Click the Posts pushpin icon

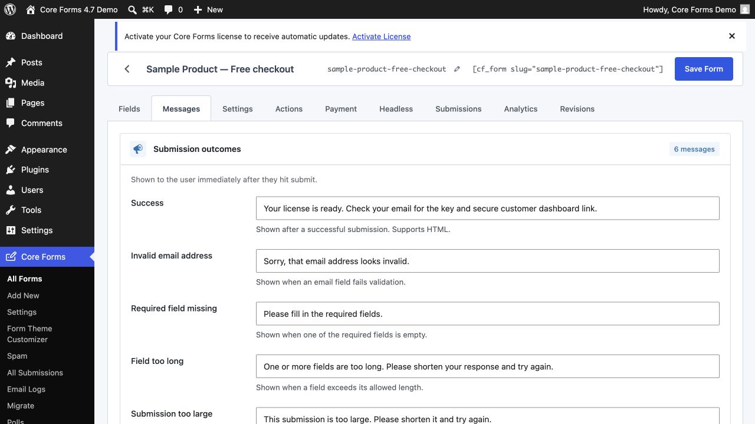pos(11,62)
